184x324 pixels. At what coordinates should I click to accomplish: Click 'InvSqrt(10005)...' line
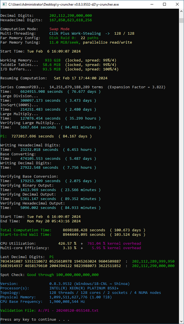click(19, 105)
